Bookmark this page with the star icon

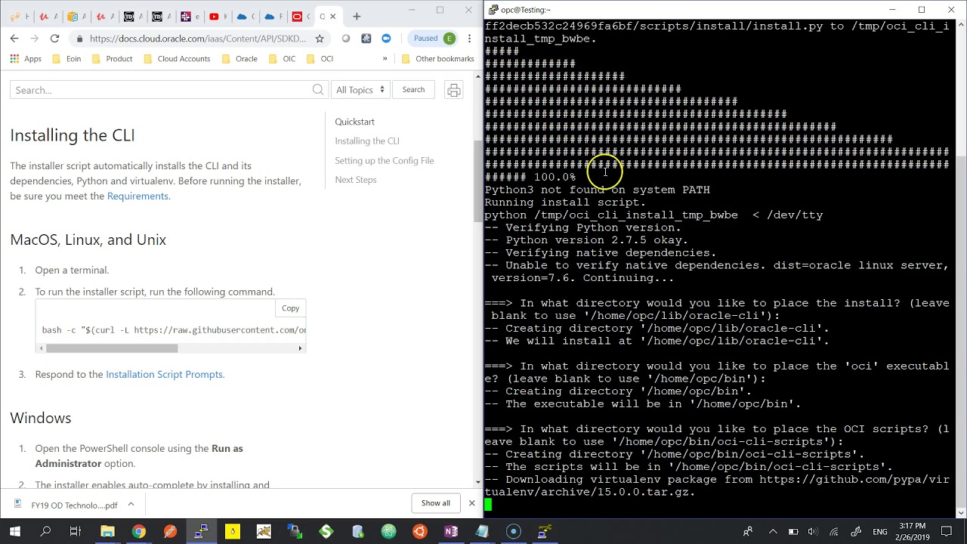pyautogui.click(x=320, y=39)
